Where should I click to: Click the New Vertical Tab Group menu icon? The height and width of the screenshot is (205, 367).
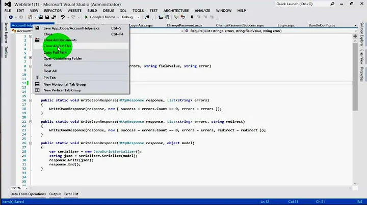[37, 90]
